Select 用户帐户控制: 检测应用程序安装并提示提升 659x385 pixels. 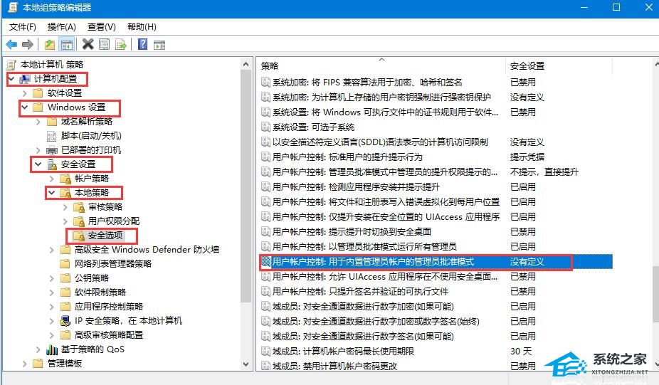tap(356, 187)
